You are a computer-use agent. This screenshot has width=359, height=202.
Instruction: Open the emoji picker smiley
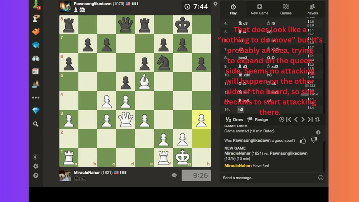(321, 178)
